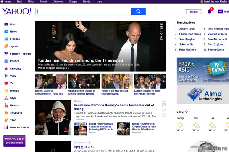Open Mail in the top navigation bar

(19, 2)
